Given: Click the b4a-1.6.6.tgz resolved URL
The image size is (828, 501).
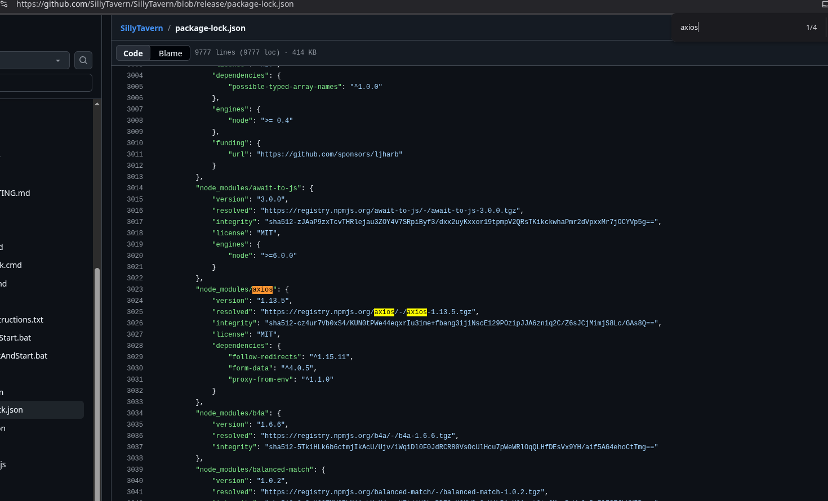Looking at the screenshot, I should coord(358,436).
